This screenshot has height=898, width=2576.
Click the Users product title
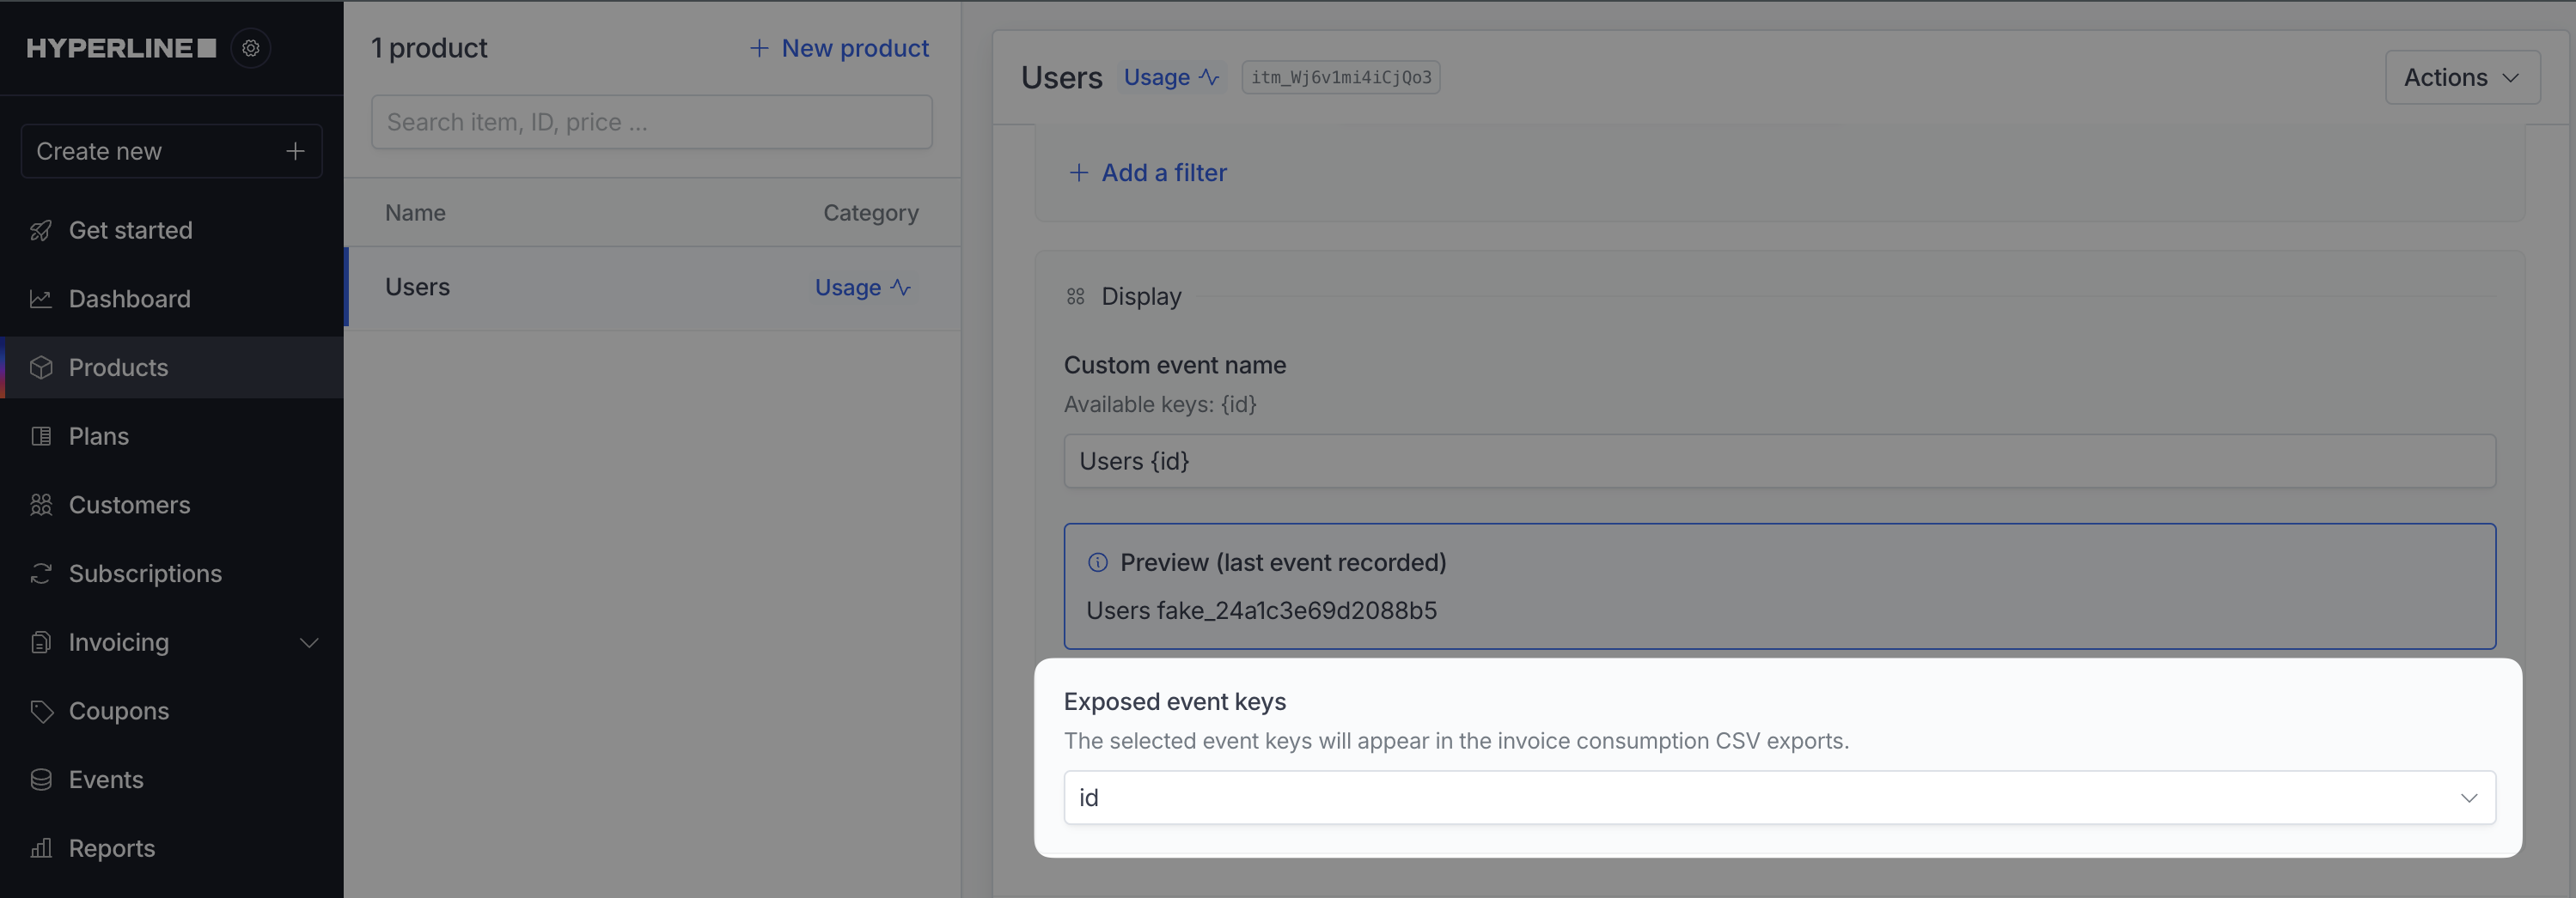(x=1061, y=77)
